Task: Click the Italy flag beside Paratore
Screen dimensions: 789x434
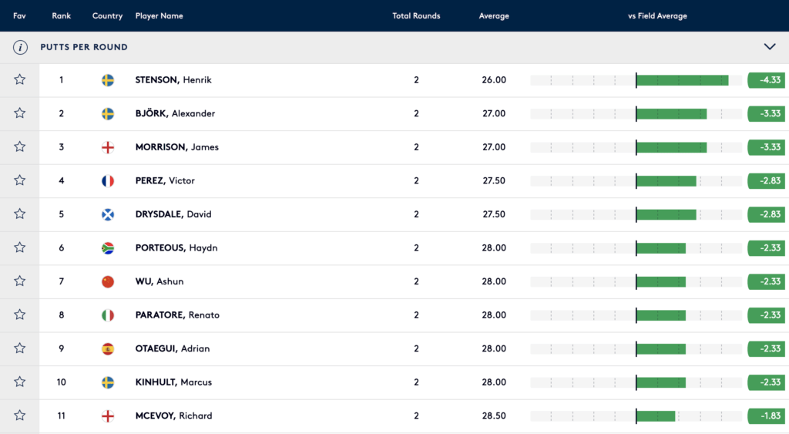Action: click(108, 315)
